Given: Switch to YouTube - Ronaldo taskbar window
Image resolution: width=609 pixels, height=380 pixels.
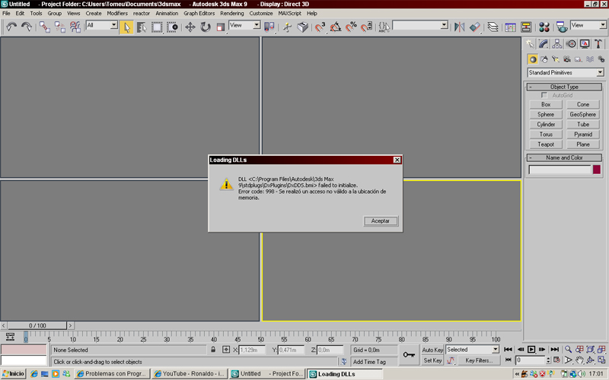Looking at the screenshot, I should point(190,374).
